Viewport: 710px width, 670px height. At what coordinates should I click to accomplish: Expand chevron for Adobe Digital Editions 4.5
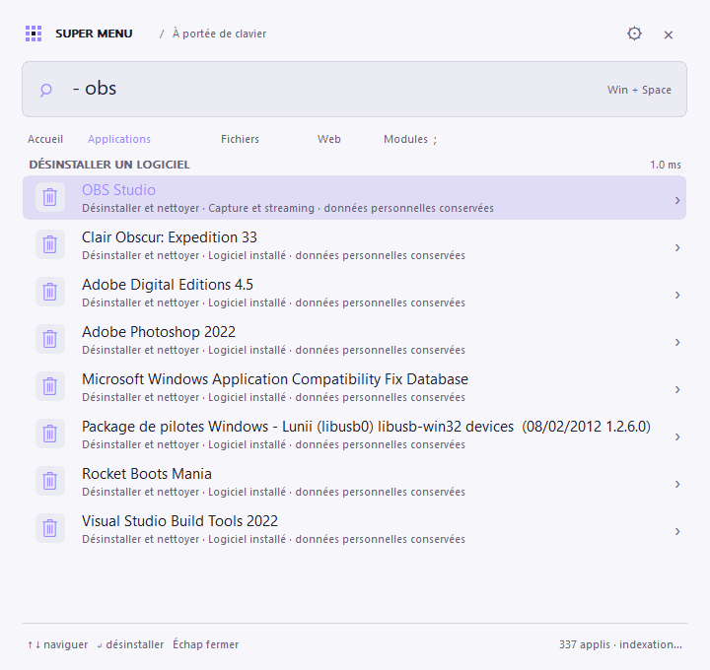click(677, 295)
